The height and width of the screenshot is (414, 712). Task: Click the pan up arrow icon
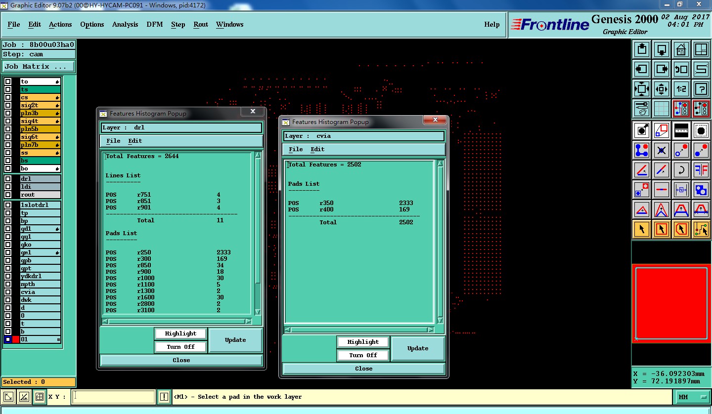point(641,49)
